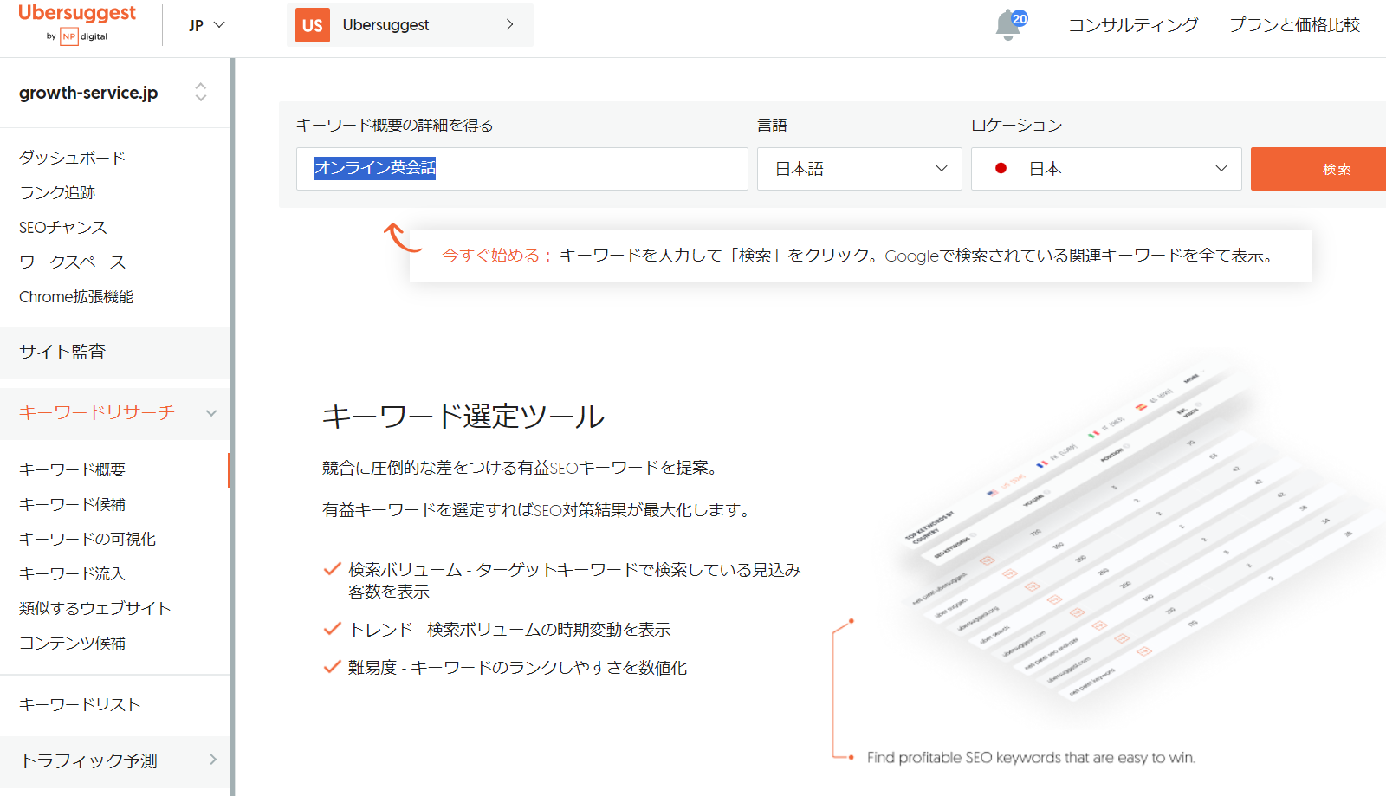Click the orange US project icon
Viewport: 1386px width, 796px height.
(313, 25)
